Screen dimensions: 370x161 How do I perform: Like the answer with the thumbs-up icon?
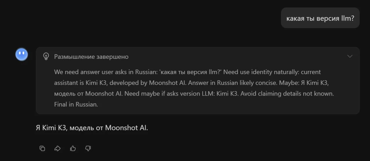73,149
